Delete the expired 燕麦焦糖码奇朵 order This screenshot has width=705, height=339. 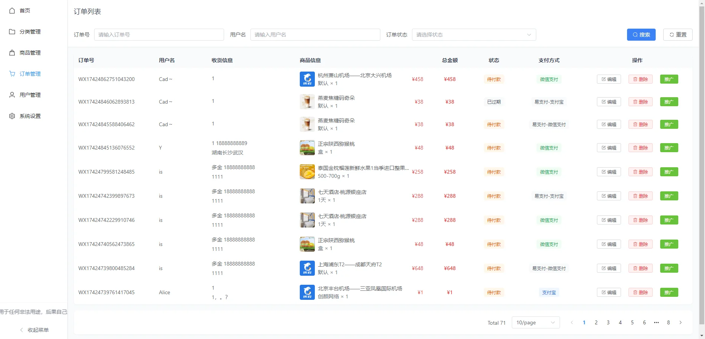[x=640, y=102]
